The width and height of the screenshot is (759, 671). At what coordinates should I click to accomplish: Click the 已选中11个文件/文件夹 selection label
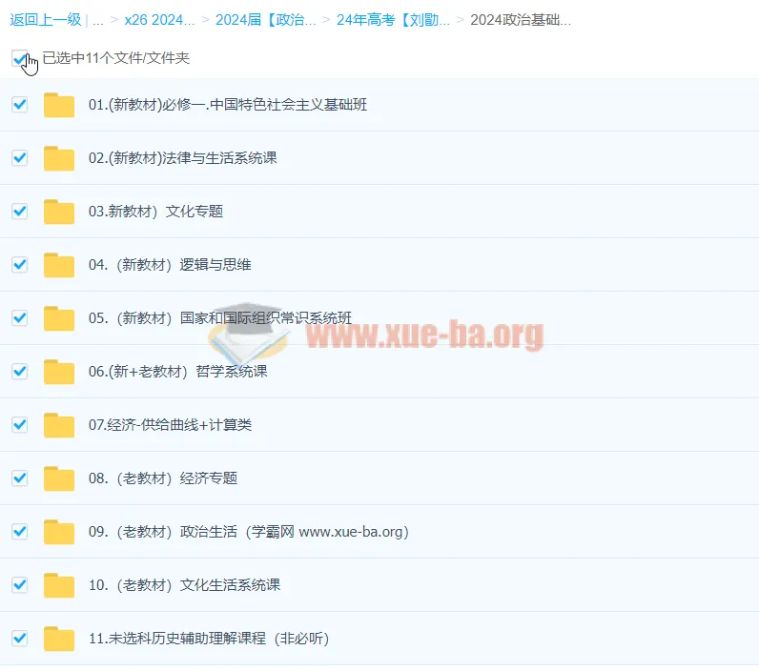[115, 58]
